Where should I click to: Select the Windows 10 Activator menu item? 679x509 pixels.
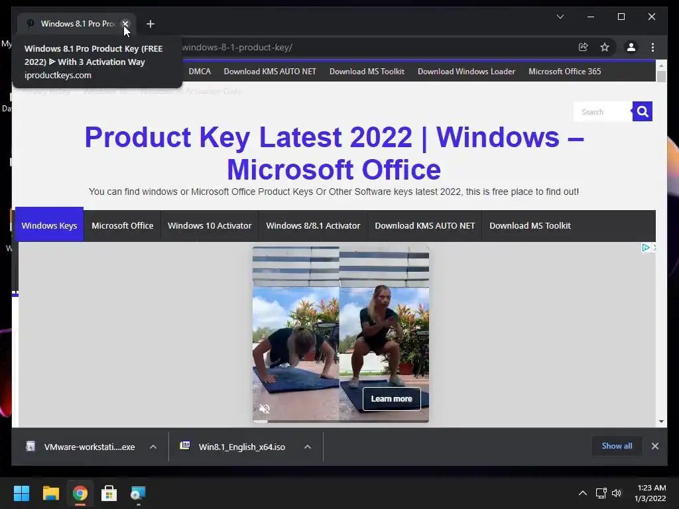tap(210, 225)
